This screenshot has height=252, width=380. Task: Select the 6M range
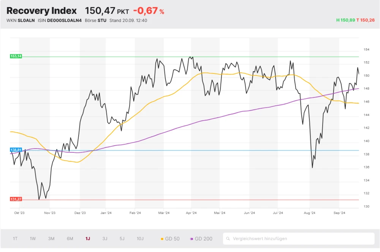point(70,238)
